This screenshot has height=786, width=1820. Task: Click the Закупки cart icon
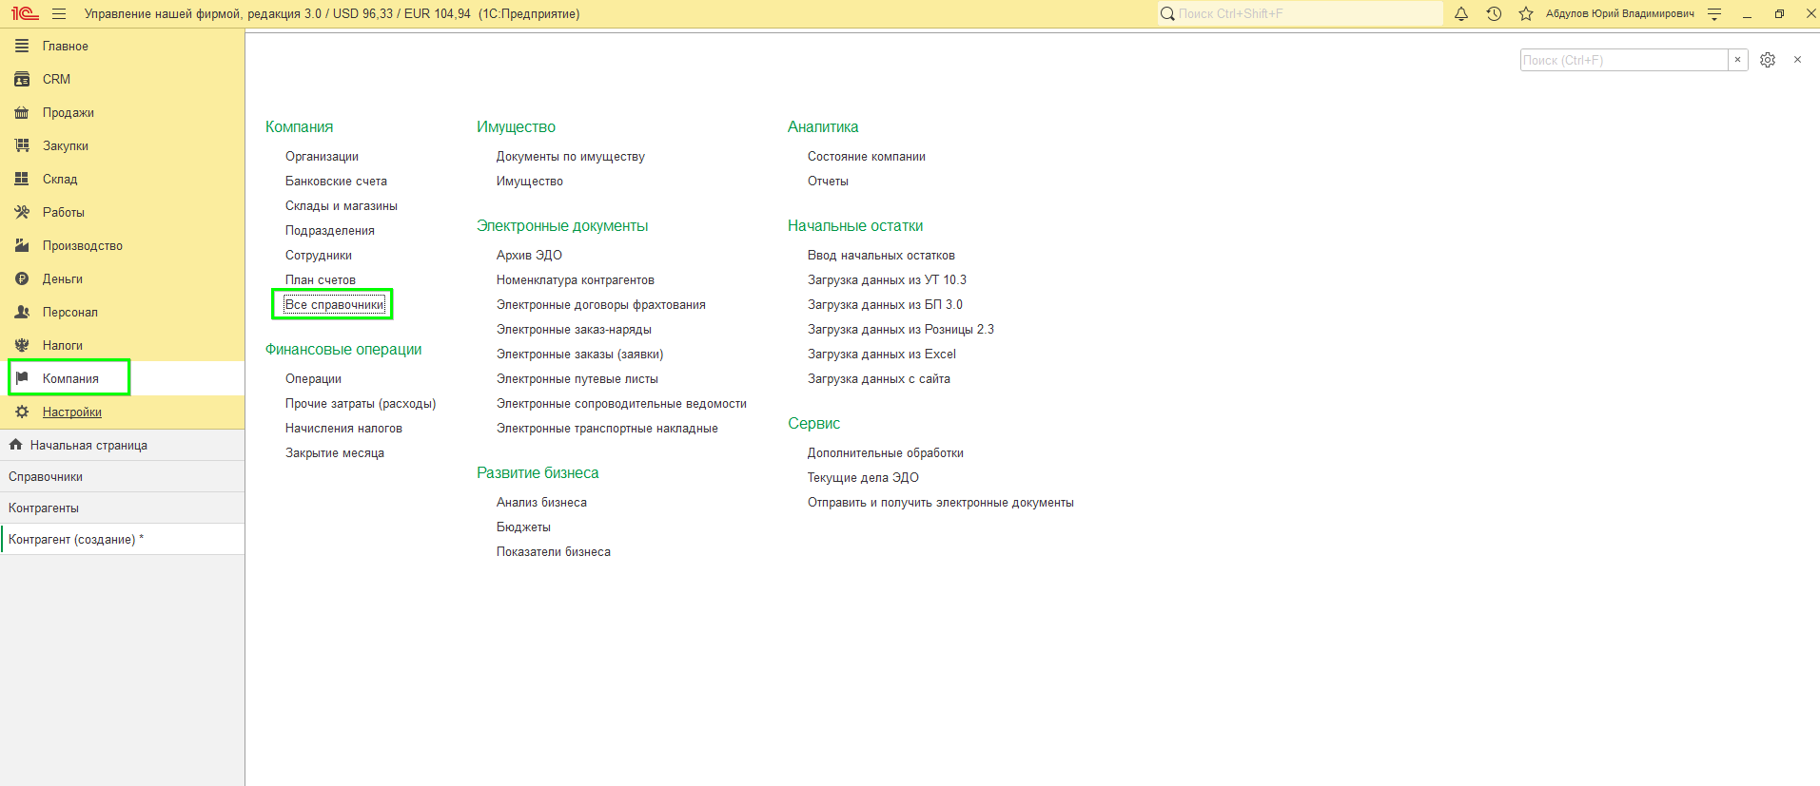[22, 145]
